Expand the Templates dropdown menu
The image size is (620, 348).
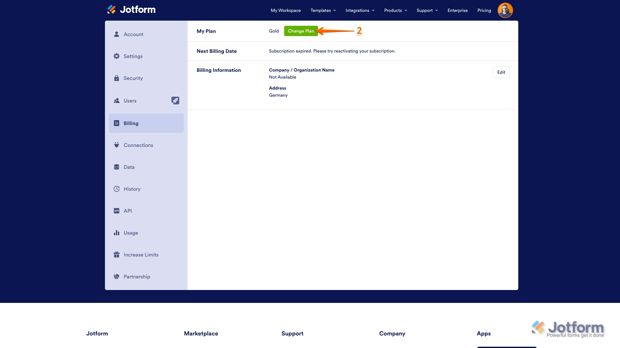point(323,10)
